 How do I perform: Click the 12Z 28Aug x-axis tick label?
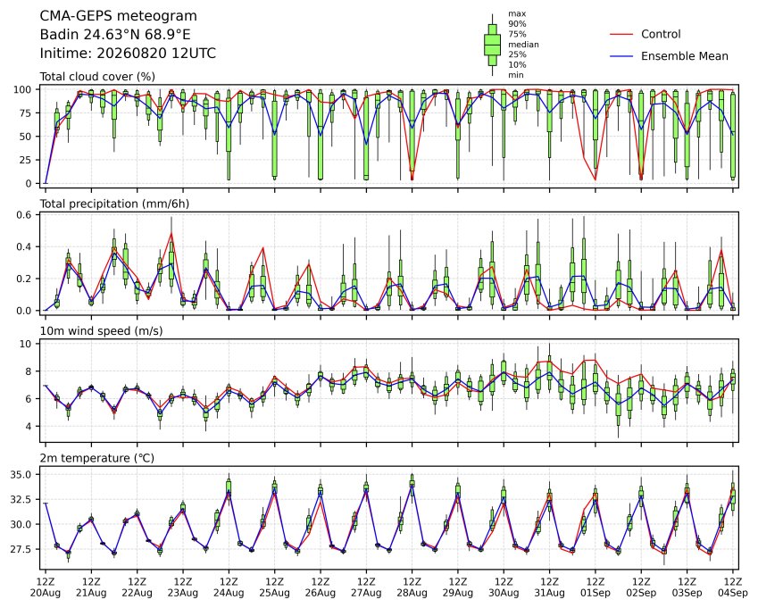click(x=412, y=587)
